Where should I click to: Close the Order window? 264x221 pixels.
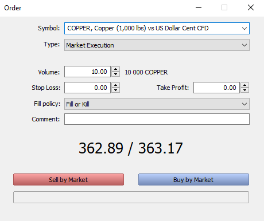pos(251,7)
